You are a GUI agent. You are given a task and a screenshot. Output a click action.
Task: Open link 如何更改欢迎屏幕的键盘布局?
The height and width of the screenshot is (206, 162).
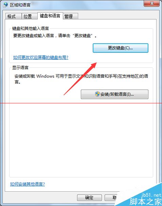41,58
